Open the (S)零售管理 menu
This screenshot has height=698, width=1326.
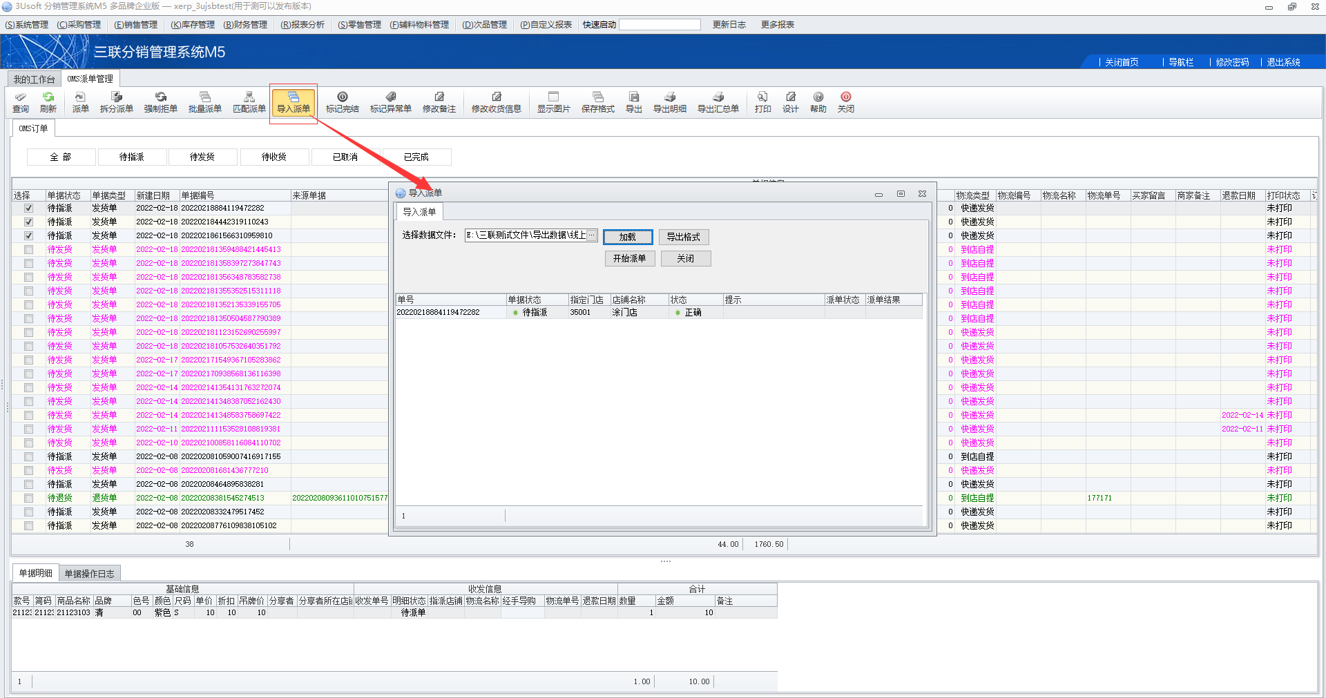pos(359,25)
